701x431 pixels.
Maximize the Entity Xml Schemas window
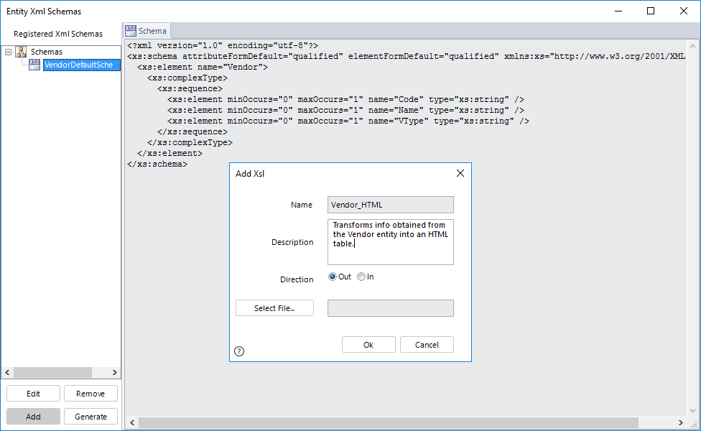pyautogui.click(x=651, y=11)
